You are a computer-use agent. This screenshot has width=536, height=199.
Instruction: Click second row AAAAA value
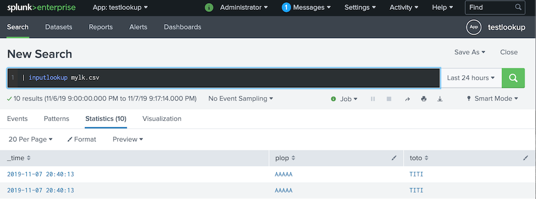pyautogui.click(x=284, y=191)
